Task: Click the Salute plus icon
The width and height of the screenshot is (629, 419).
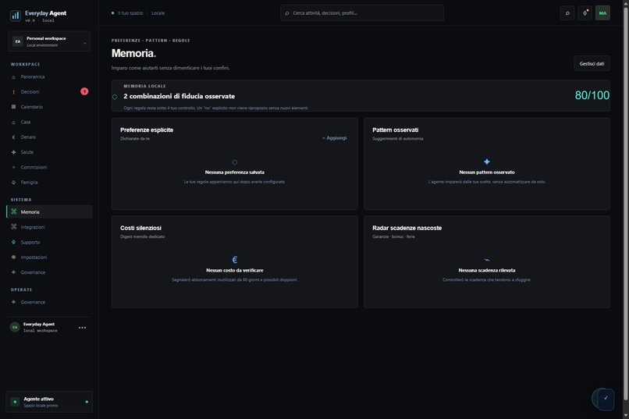Action: point(13,152)
